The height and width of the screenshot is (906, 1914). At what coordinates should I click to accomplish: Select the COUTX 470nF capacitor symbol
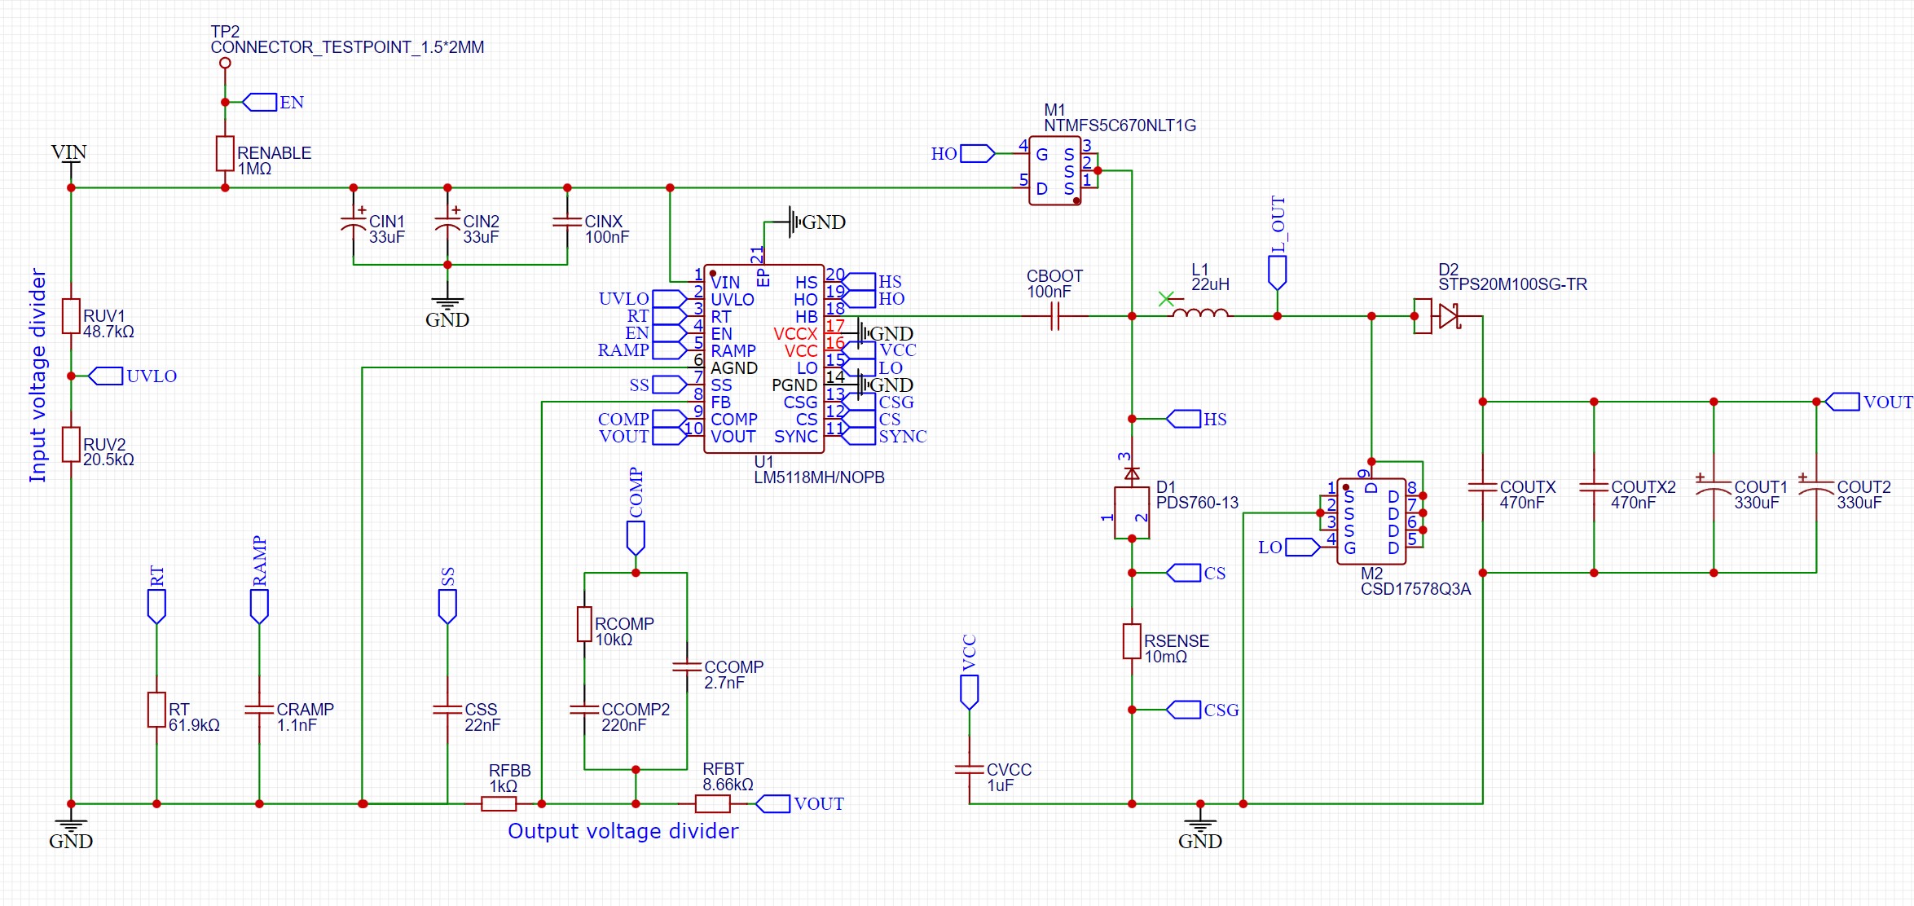coord(1482,487)
